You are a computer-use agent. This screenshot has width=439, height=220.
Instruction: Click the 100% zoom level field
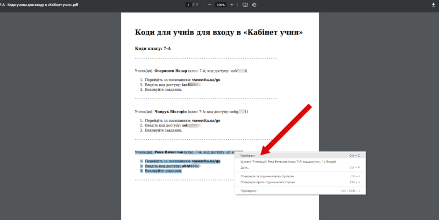coord(220,5)
